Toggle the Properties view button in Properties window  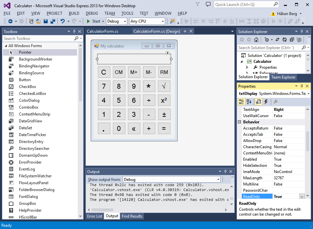click(x=258, y=102)
